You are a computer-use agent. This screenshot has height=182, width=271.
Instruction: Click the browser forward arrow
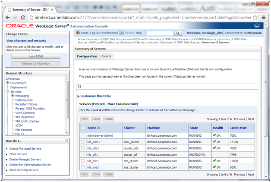pos(15,17)
